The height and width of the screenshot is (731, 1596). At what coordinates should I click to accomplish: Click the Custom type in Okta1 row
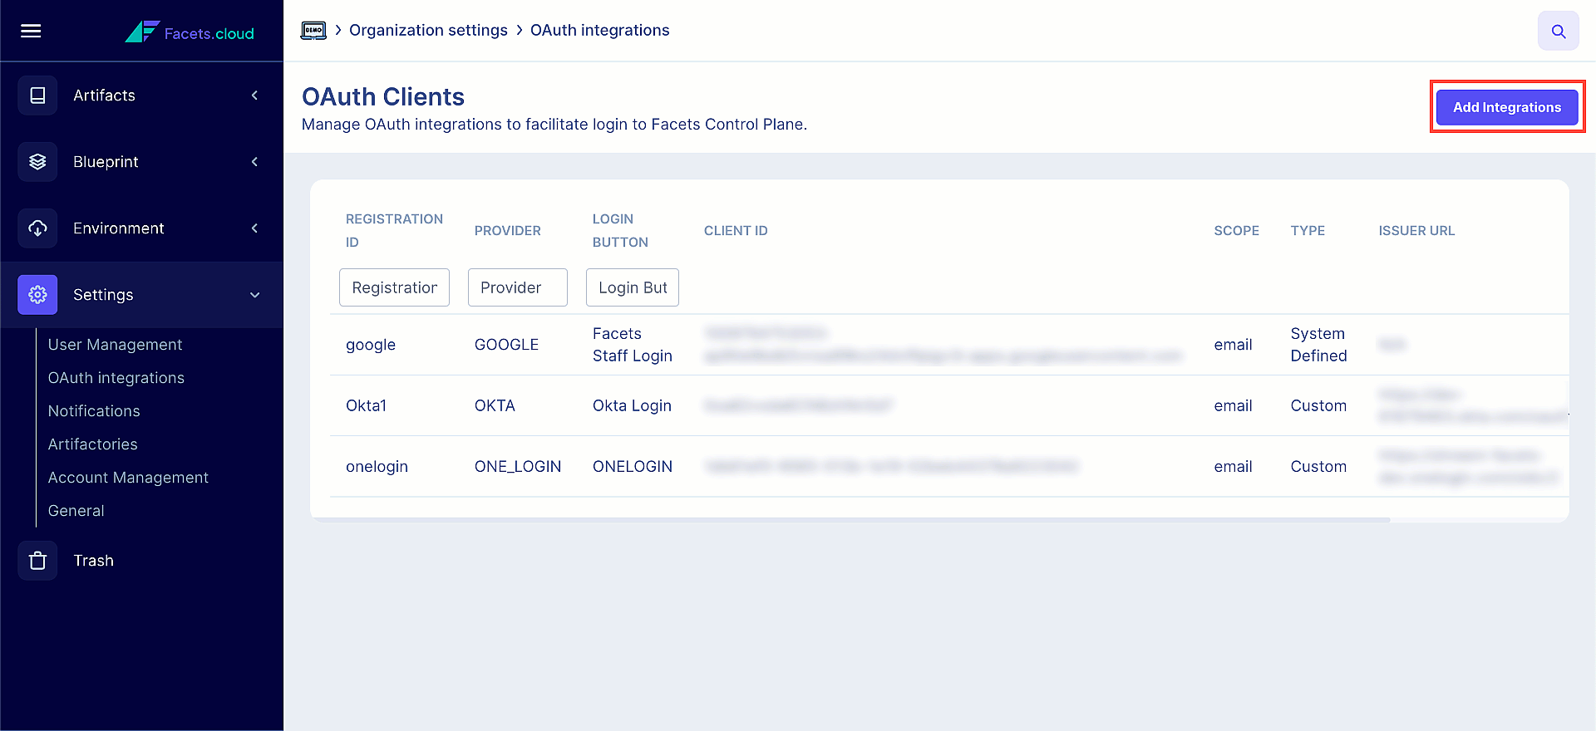tap(1318, 405)
